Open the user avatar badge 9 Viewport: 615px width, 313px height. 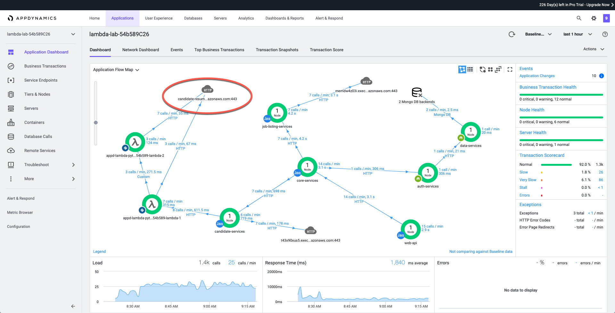click(x=606, y=18)
